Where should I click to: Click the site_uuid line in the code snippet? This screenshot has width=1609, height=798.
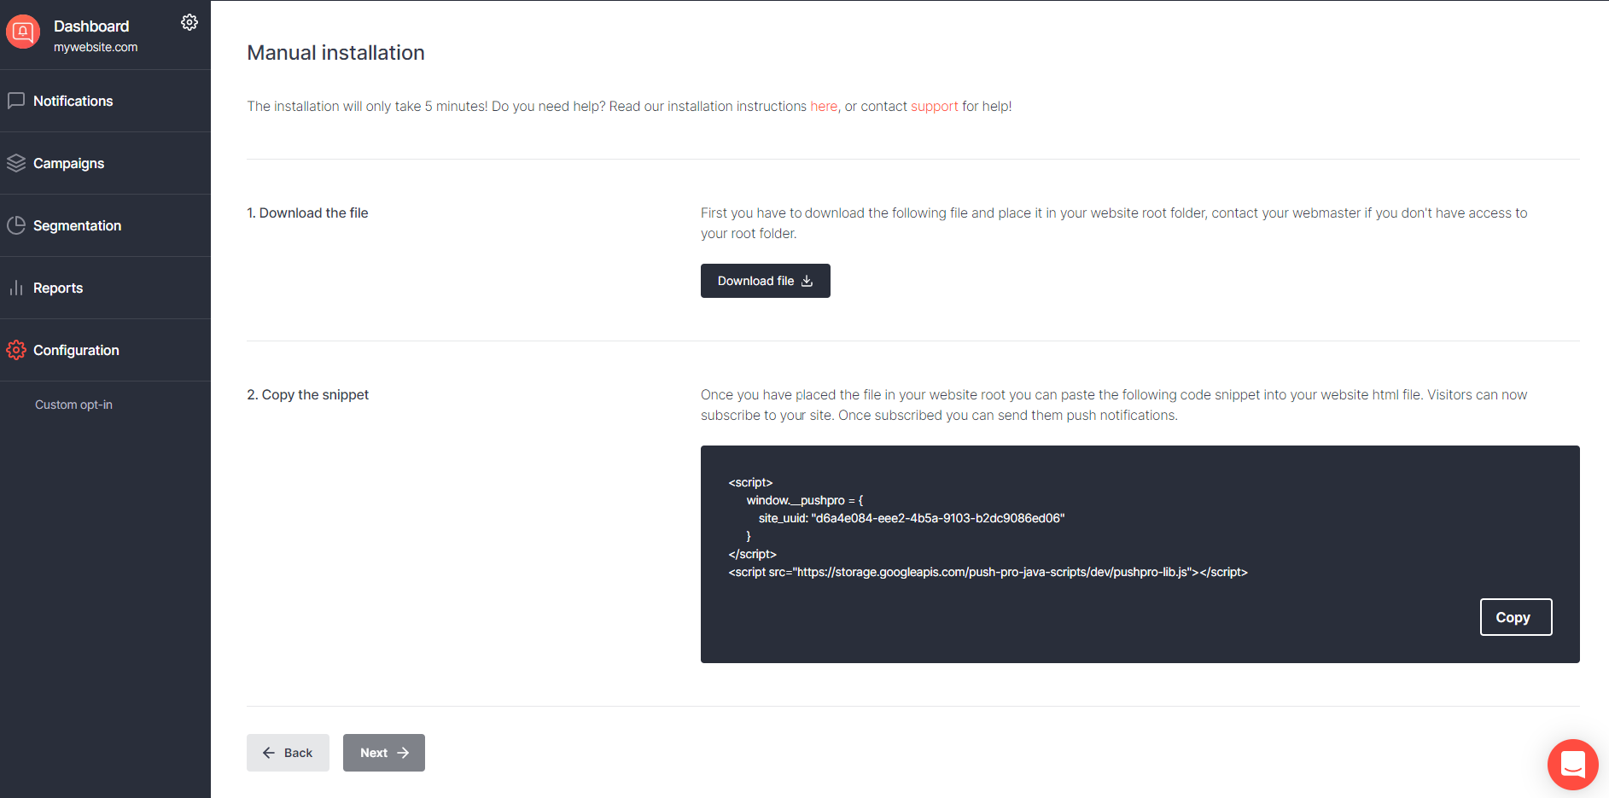tap(912, 518)
